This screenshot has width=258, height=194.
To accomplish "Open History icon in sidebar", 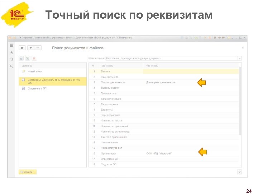I will (x=11, y=59).
